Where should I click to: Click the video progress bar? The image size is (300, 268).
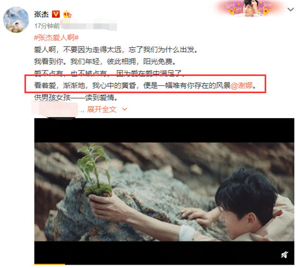tap(164, 264)
